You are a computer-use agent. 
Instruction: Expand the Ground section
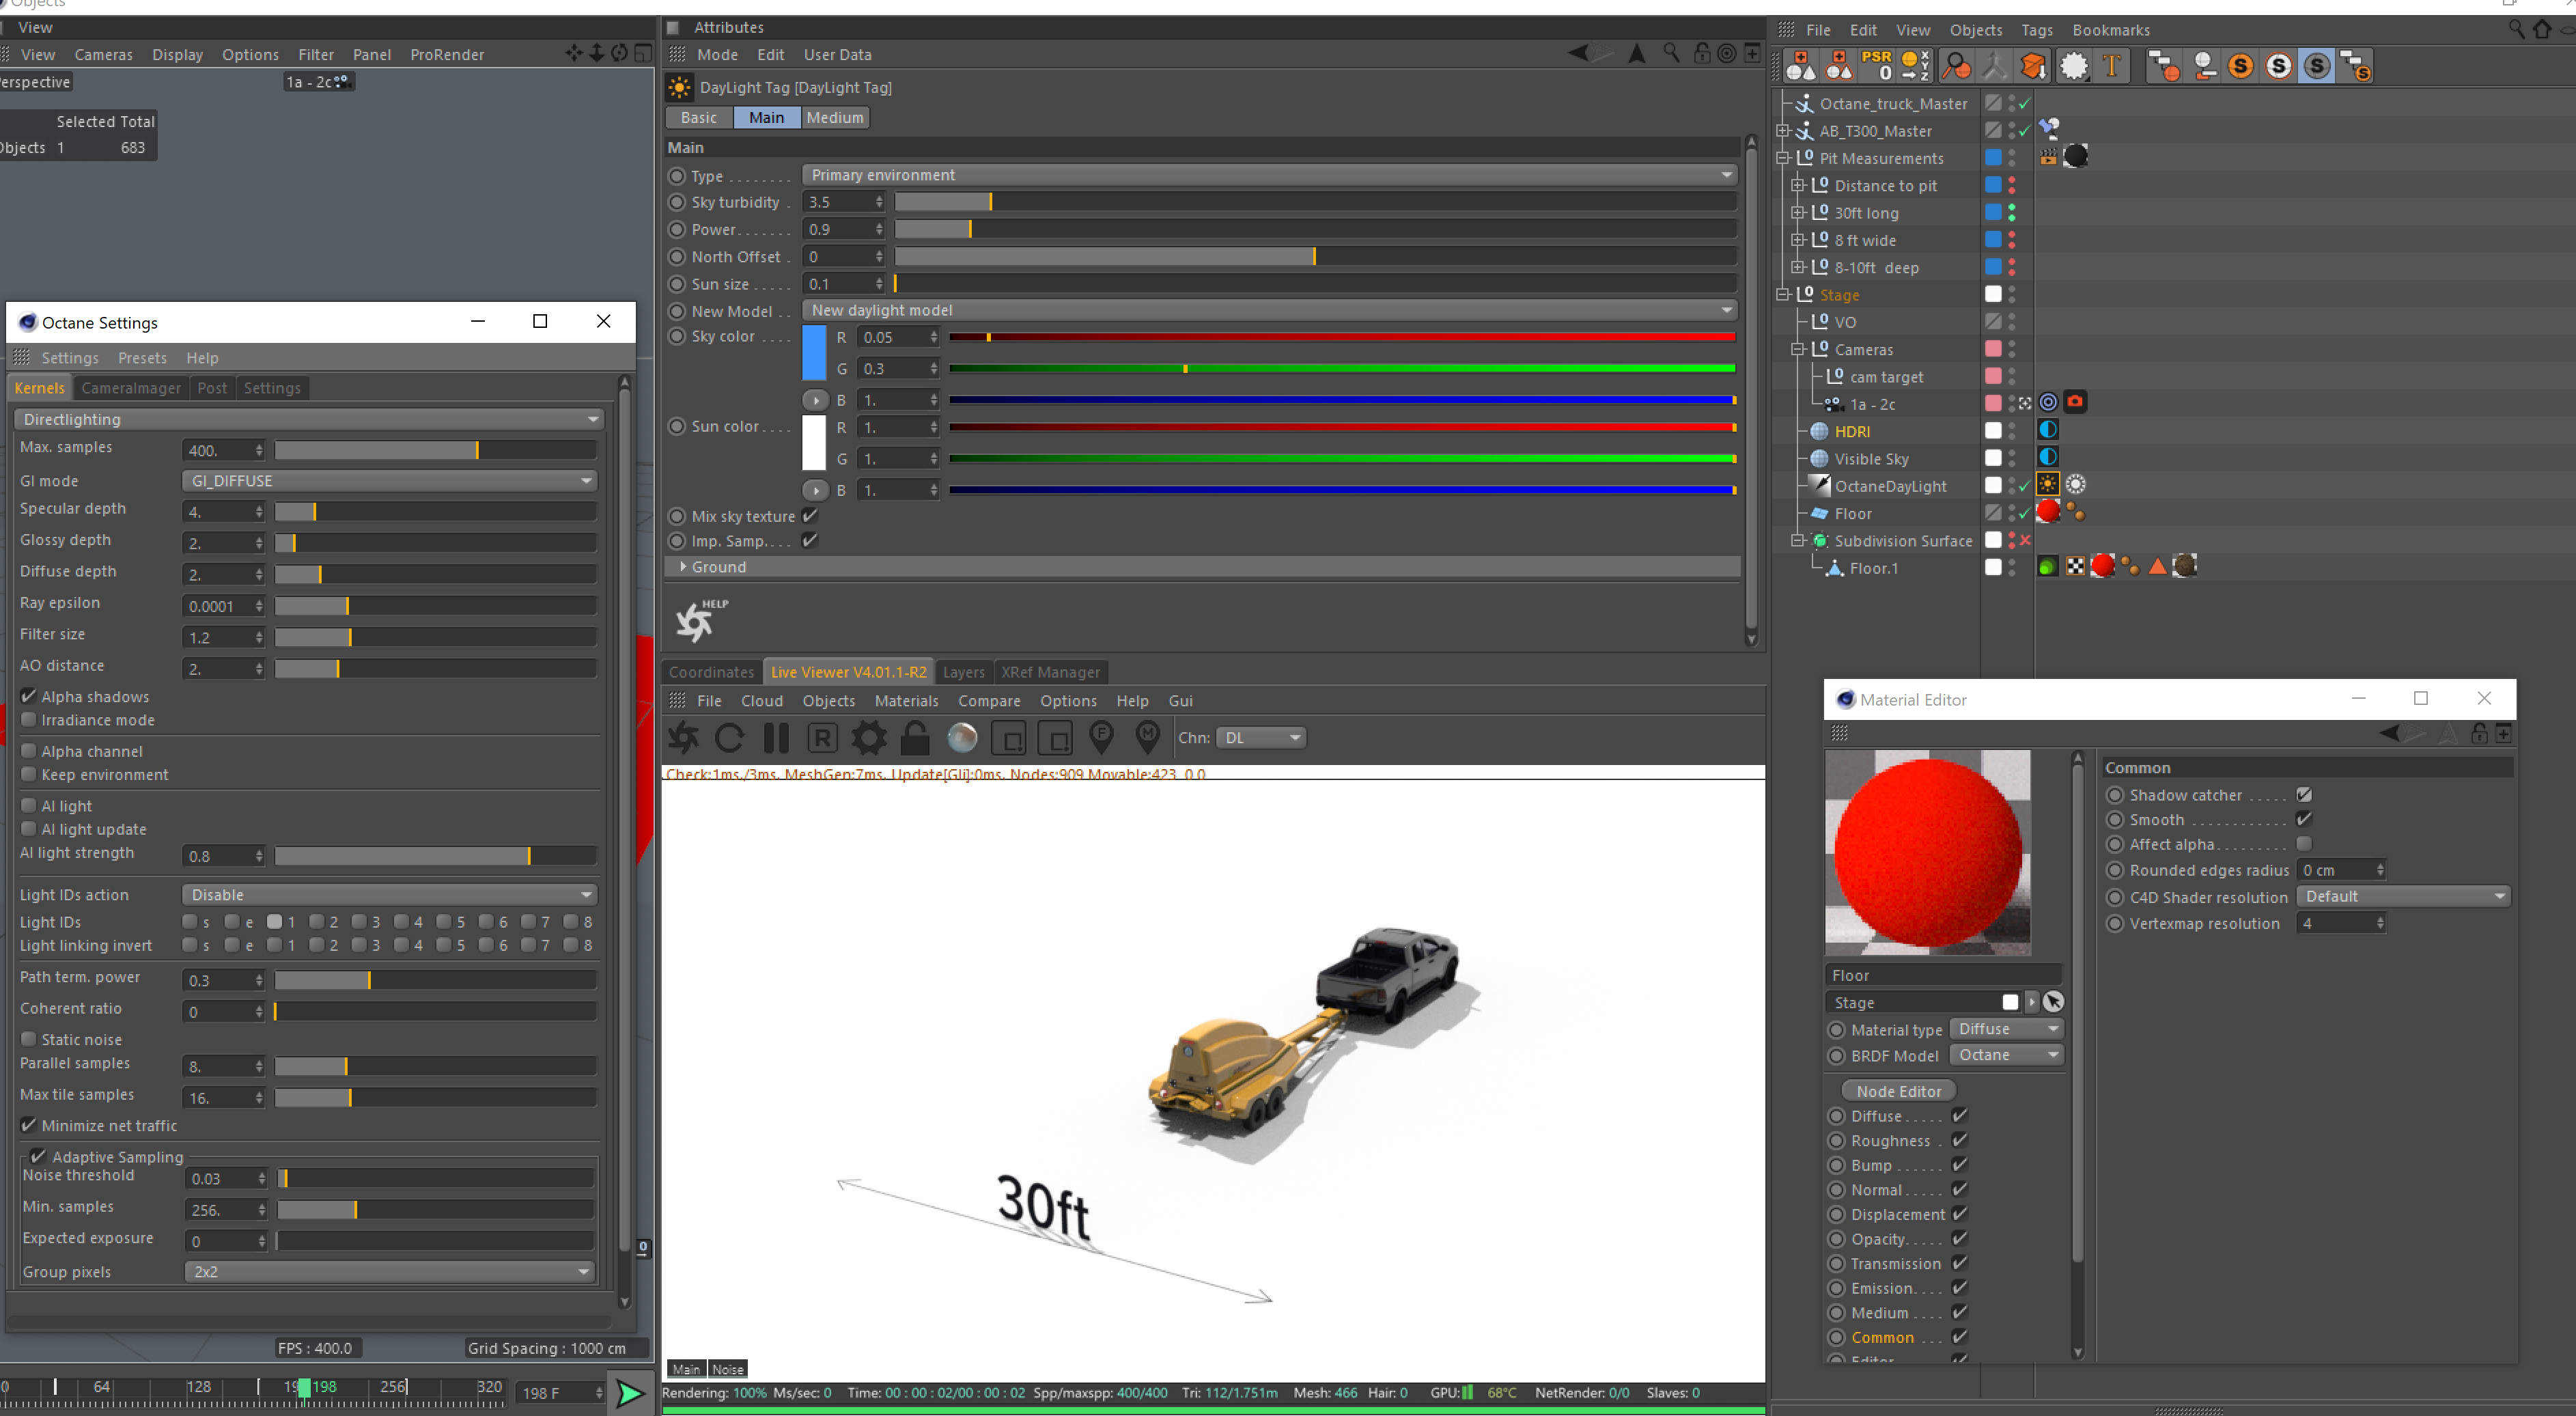(683, 567)
